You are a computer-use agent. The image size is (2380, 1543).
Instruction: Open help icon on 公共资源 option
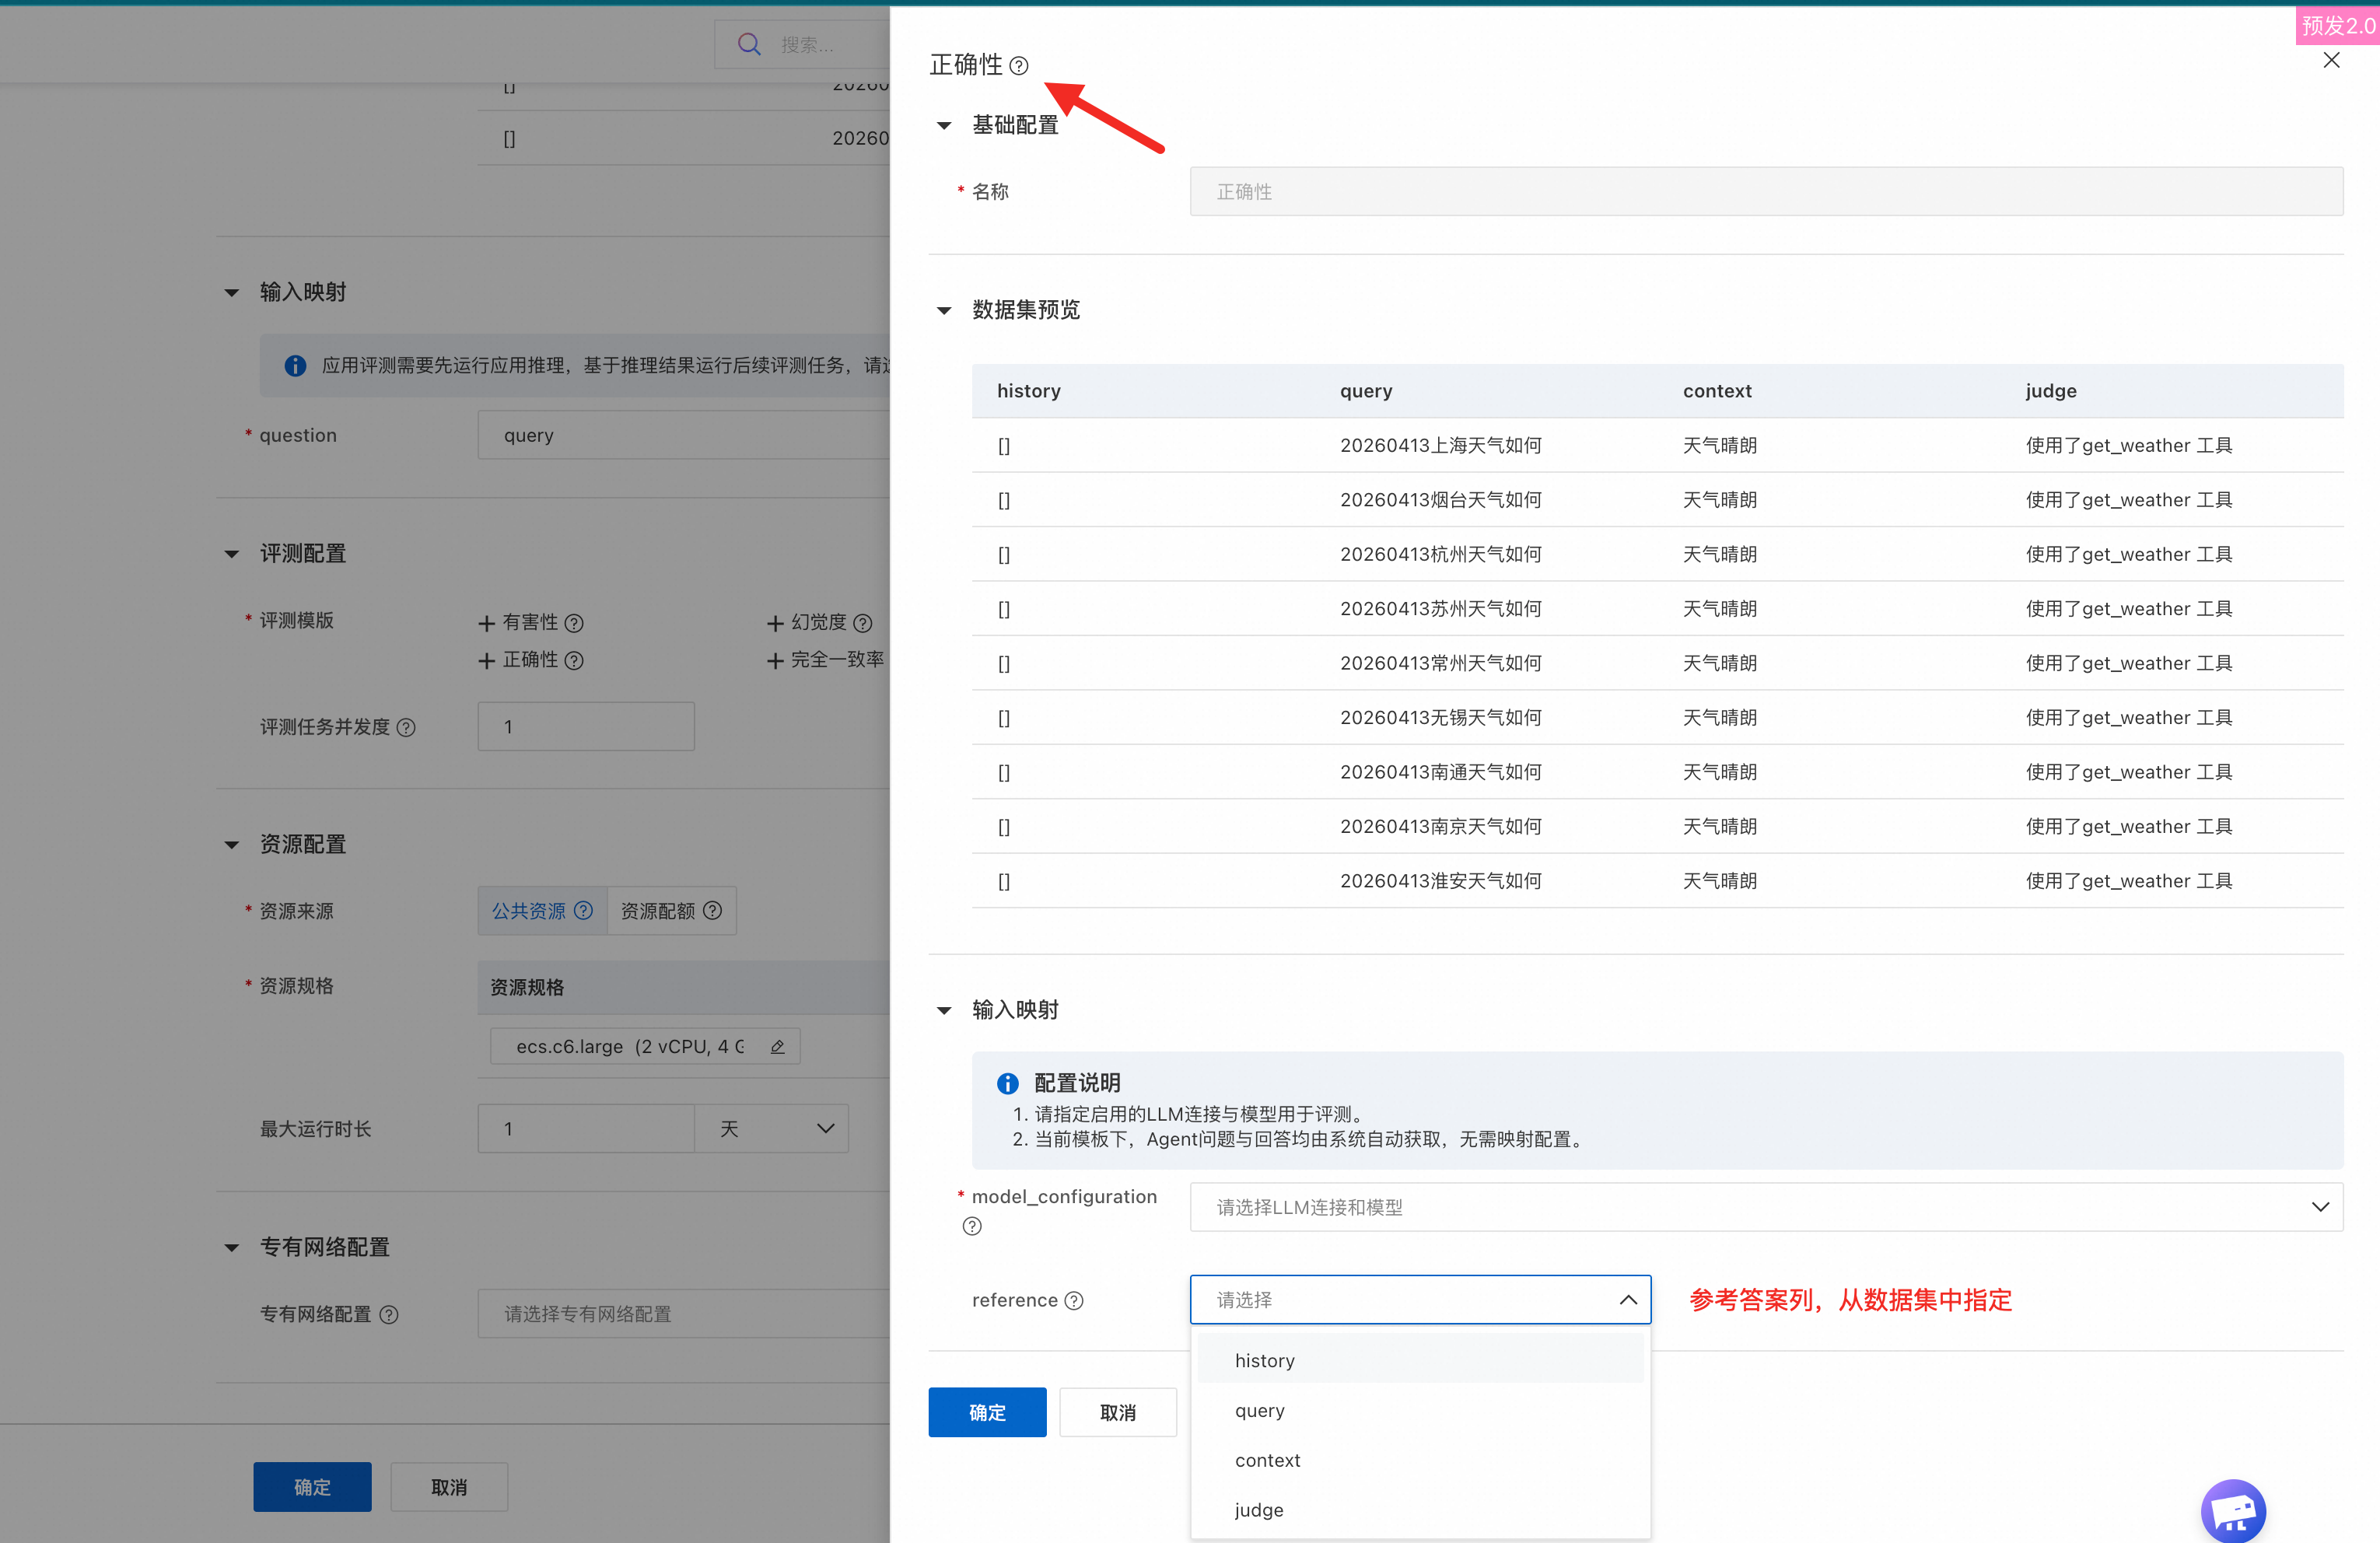point(584,910)
